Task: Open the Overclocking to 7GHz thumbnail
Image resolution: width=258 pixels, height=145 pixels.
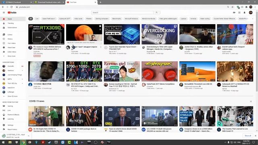Action: (x=160, y=34)
